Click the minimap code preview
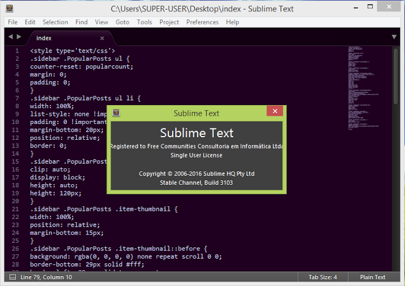 coord(363,88)
